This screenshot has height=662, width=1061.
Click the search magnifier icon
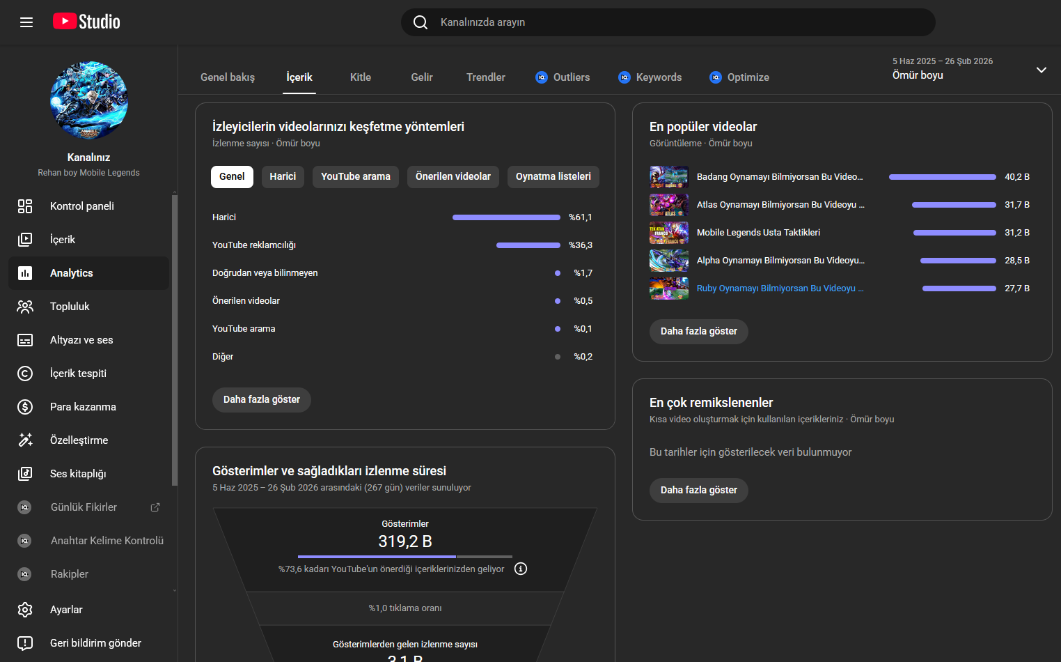(x=421, y=22)
